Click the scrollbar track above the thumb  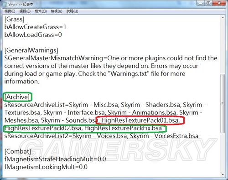(x=223, y=47)
